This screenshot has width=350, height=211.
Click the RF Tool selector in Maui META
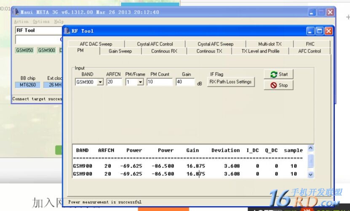tap(39, 30)
